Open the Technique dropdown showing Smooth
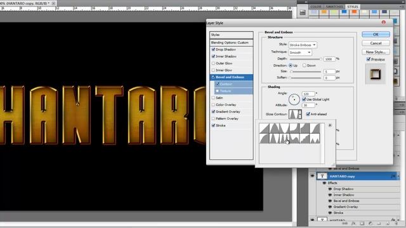Image resolution: width=406 pixels, height=228 pixels. pos(300,53)
